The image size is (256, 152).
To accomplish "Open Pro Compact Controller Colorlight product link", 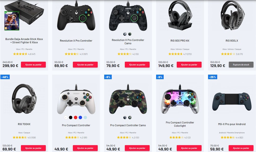I will (180, 124).
